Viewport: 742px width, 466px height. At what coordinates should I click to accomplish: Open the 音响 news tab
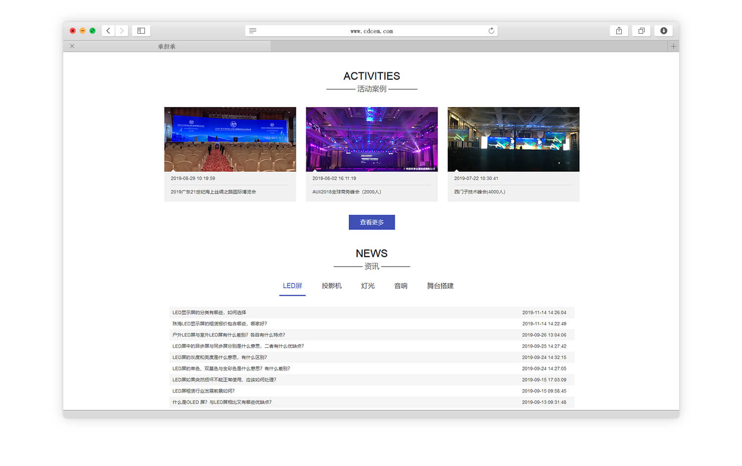(x=401, y=286)
